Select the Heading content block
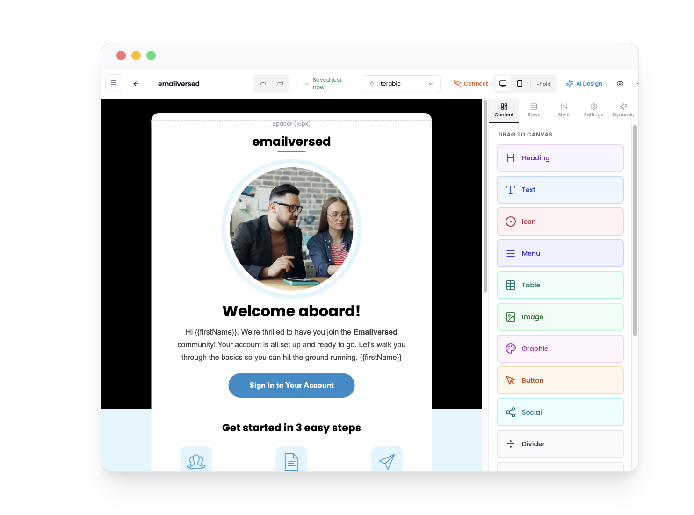This screenshot has height=515, width=694. (x=560, y=158)
